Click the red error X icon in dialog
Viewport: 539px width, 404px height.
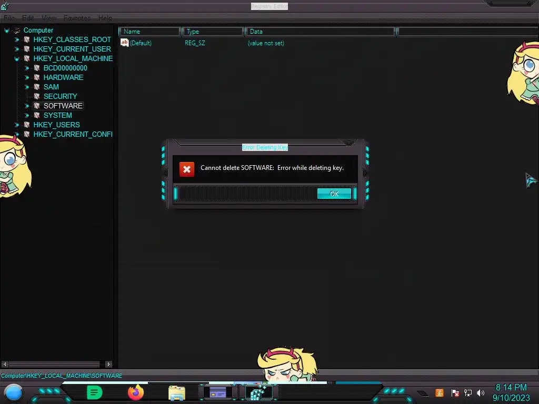pyautogui.click(x=187, y=169)
